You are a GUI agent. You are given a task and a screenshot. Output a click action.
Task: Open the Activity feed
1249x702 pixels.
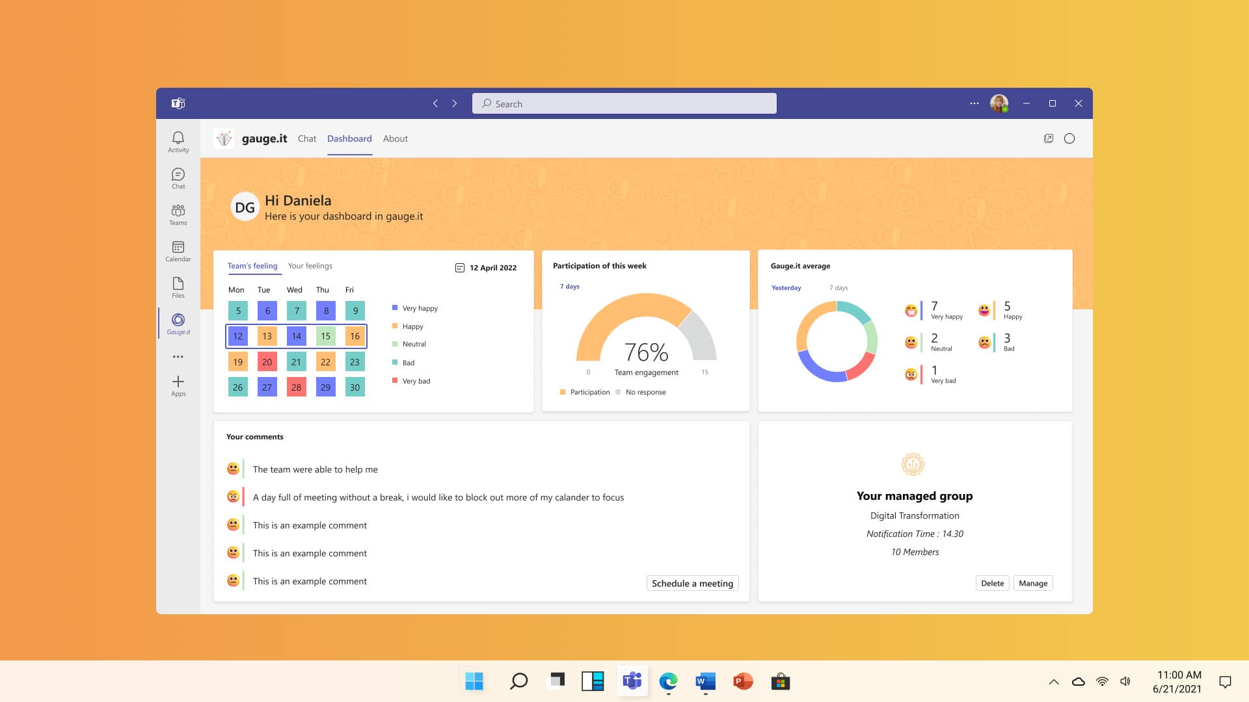[178, 141]
